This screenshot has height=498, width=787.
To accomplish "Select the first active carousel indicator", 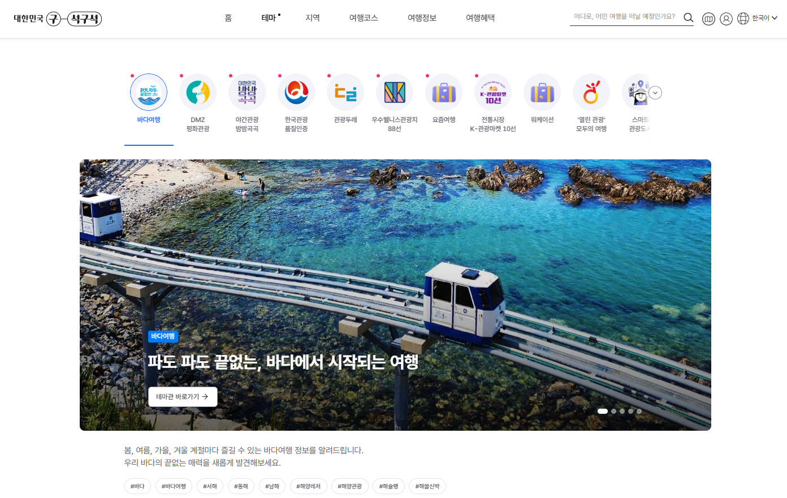I will pos(603,412).
